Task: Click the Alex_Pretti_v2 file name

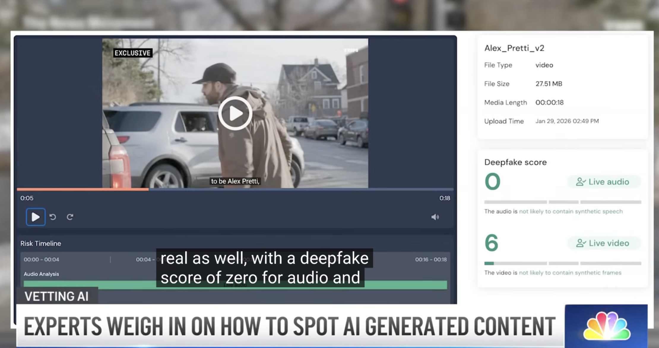Action: (x=514, y=48)
